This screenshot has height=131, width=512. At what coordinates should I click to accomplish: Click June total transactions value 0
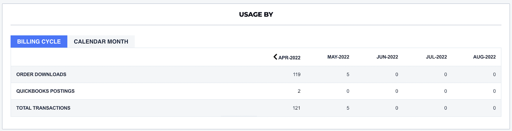click(x=397, y=108)
